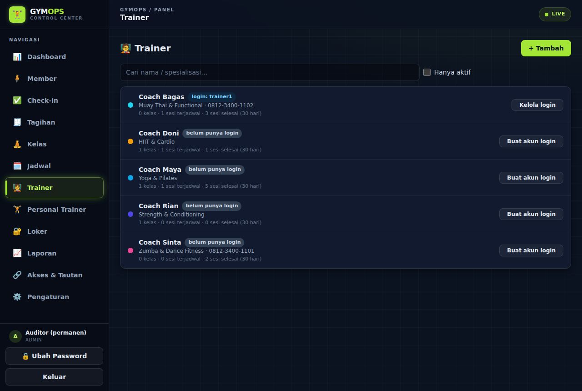Click the Check-in green checkmark icon
Viewport: 582px width, 391px height.
(17, 100)
